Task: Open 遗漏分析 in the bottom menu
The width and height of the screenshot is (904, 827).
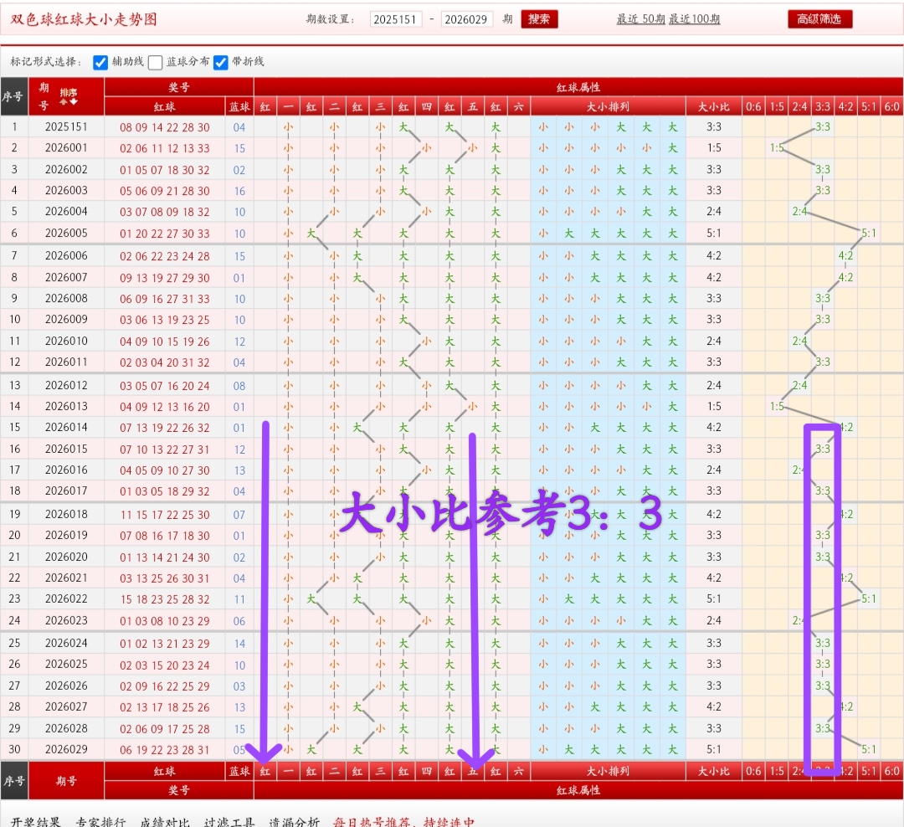Action: click(x=294, y=821)
